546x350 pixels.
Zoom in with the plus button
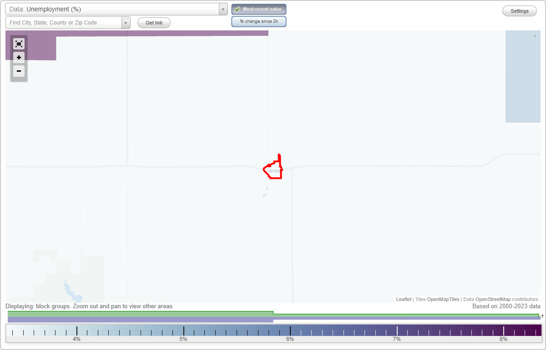[x=19, y=57]
